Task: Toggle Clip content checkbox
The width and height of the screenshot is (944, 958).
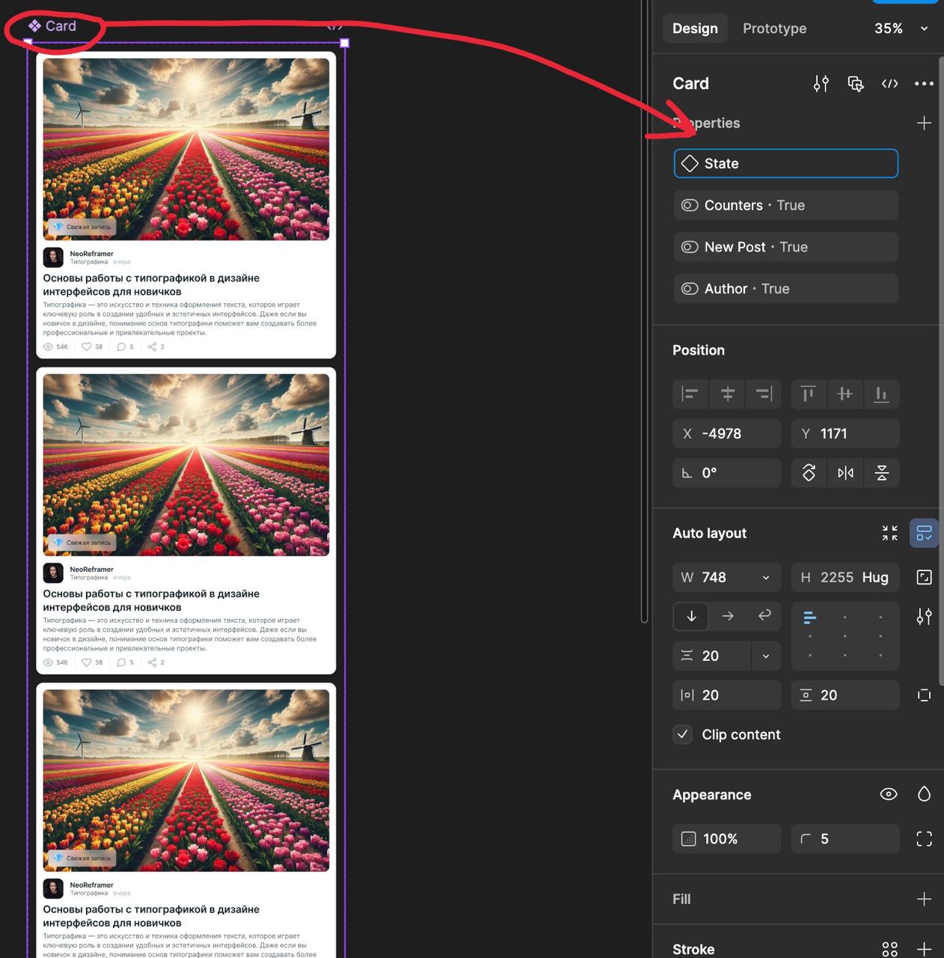Action: tap(683, 734)
